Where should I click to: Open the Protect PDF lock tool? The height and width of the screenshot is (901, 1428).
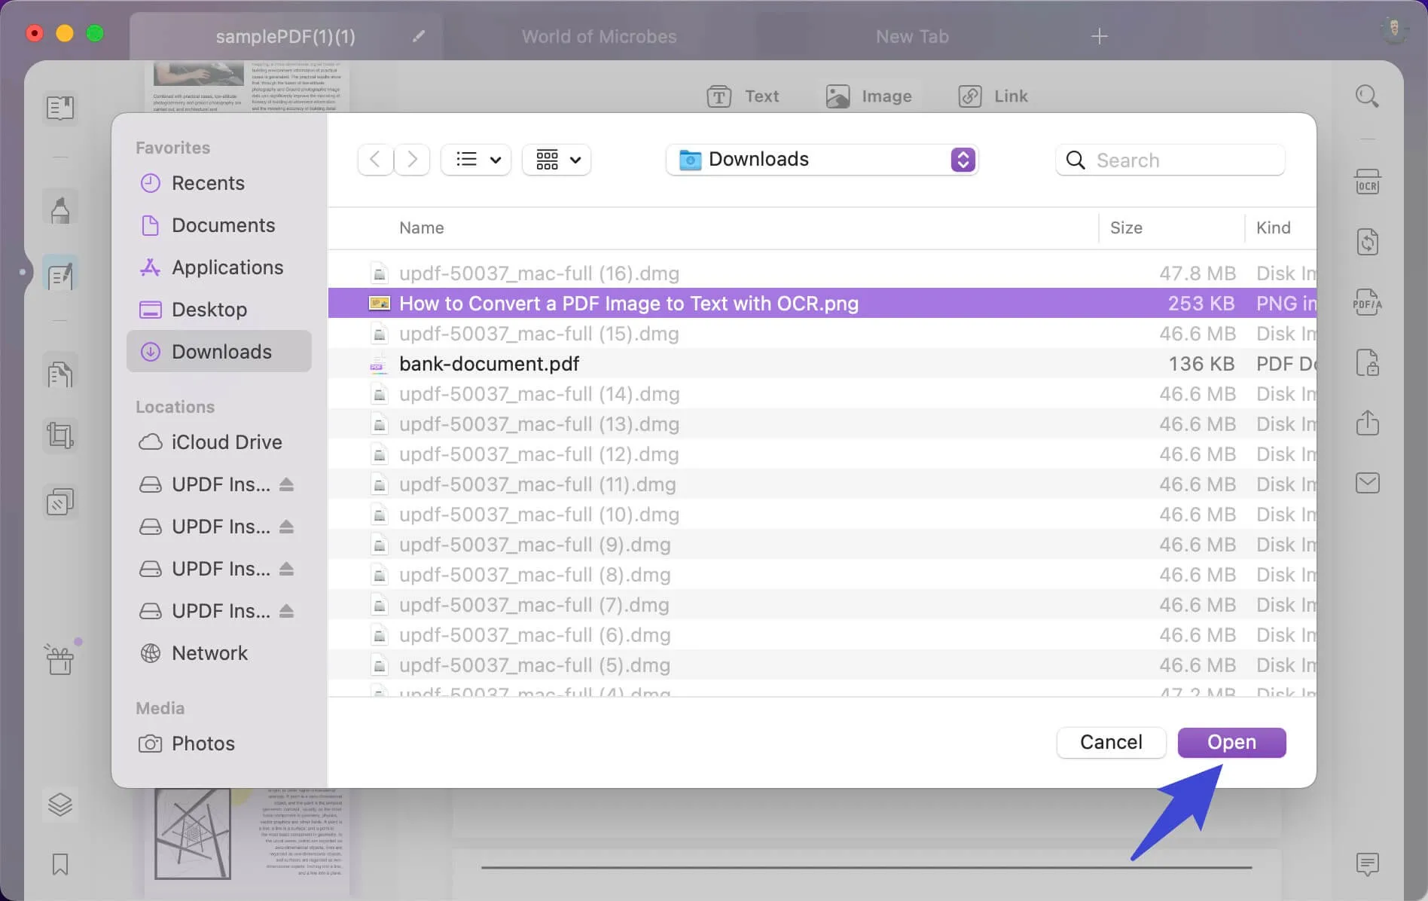[x=1367, y=362]
